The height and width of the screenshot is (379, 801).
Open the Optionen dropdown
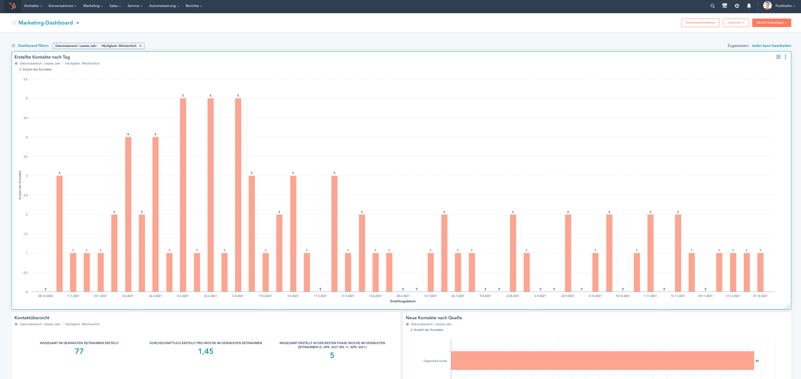click(736, 23)
